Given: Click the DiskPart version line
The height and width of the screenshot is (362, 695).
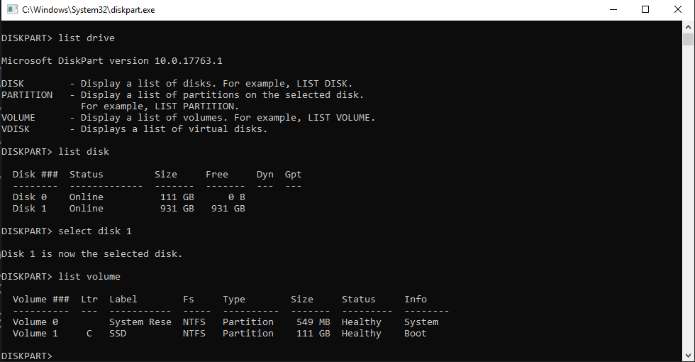Looking at the screenshot, I should (112, 61).
